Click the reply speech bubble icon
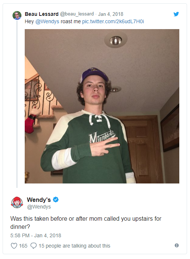190x259 pixels. pyautogui.click(x=34, y=246)
